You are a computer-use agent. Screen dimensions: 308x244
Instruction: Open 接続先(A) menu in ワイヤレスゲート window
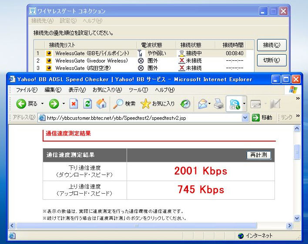tap(43, 21)
